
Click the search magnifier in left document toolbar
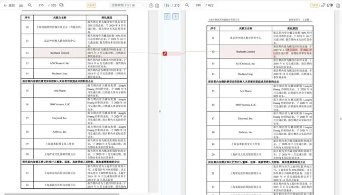(30, 5)
